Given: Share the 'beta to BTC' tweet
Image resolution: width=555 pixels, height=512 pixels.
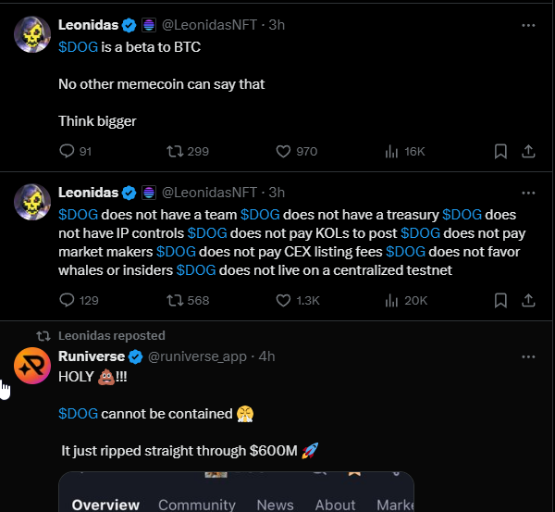Looking at the screenshot, I should click(528, 151).
